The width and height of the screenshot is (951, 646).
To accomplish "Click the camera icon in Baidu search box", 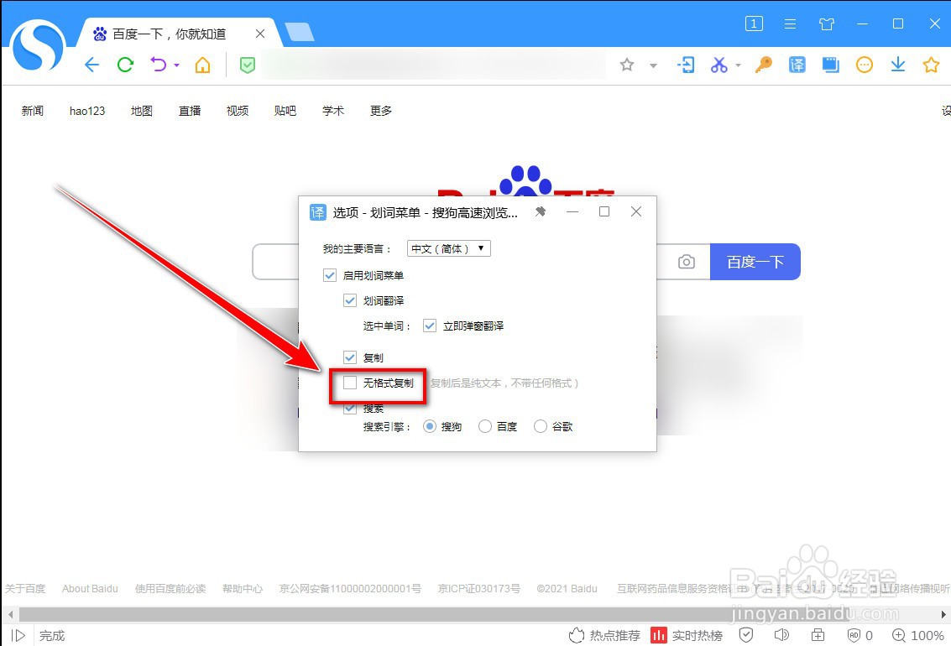I will pos(687,262).
